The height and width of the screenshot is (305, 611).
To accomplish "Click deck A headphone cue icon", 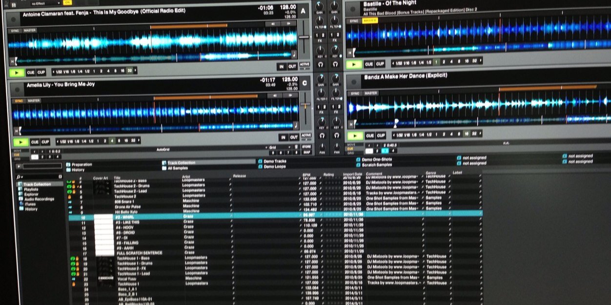I will pyautogui.click(x=320, y=64).
